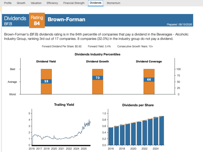Screen dimensions: 203x152
Task: Click the 84th percentile description paragraph
Action: (x=96, y=37)
